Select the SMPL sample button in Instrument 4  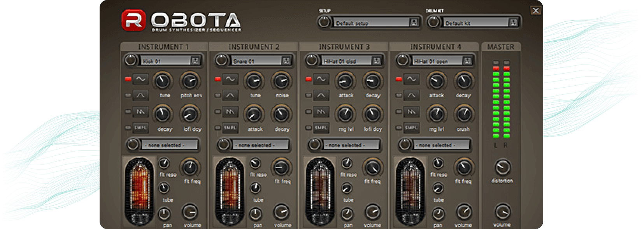pos(411,128)
